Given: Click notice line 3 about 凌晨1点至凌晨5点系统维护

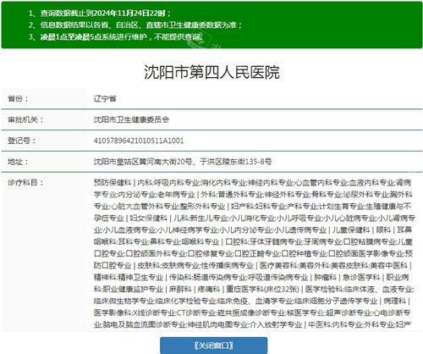Looking at the screenshot, I should click(116, 37).
